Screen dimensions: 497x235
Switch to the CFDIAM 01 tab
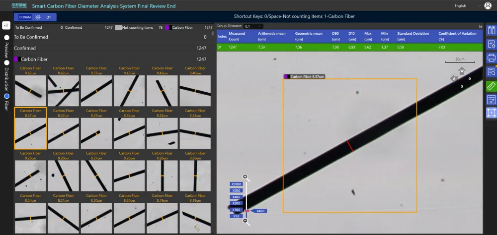35,17
